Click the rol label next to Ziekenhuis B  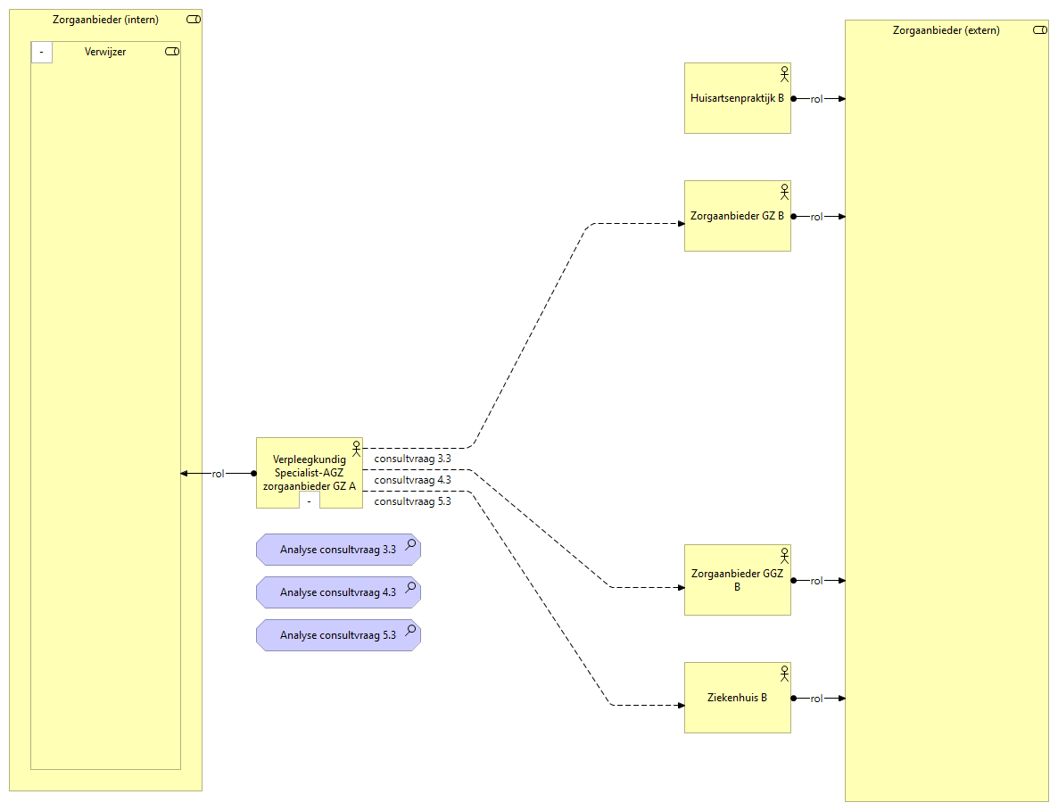click(x=816, y=699)
